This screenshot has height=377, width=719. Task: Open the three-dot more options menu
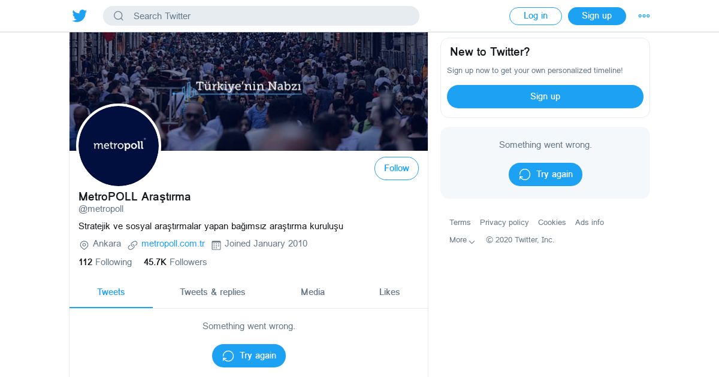644,16
